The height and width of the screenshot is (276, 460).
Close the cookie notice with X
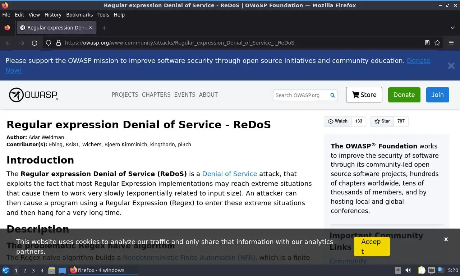tap(446, 239)
